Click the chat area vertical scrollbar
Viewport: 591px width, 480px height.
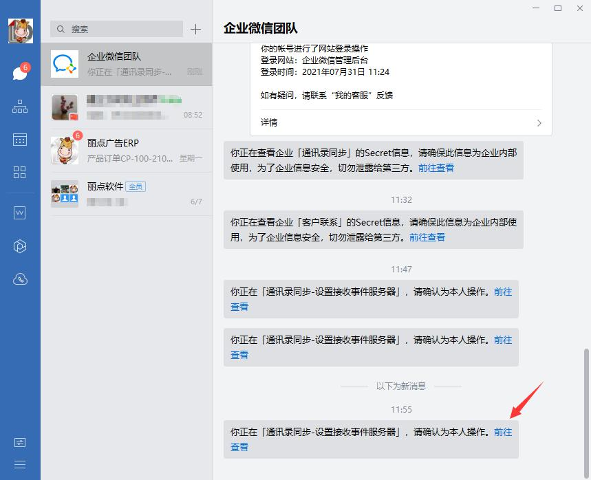pos(586,413)
